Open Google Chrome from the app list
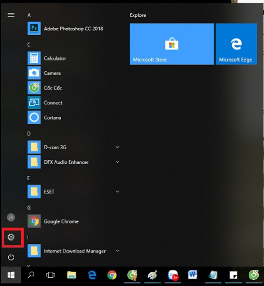This screenshot has width=264, height=286. (x=61, y=221)
